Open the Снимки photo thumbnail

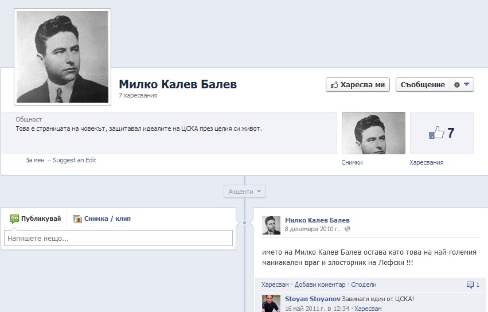click(x=373, y=133)
